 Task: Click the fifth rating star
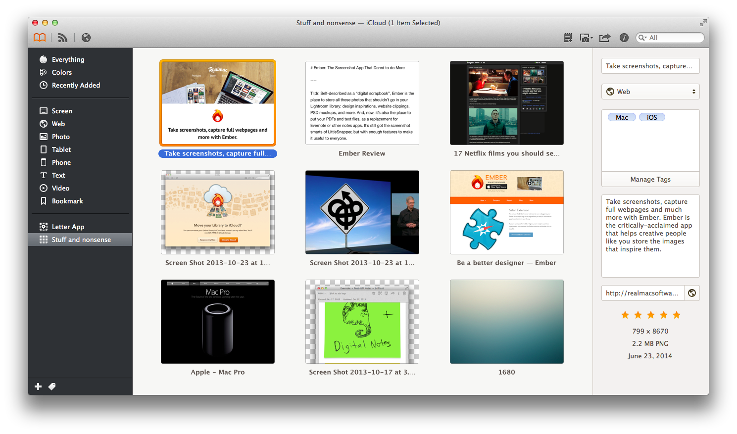(x=677, y=315)
